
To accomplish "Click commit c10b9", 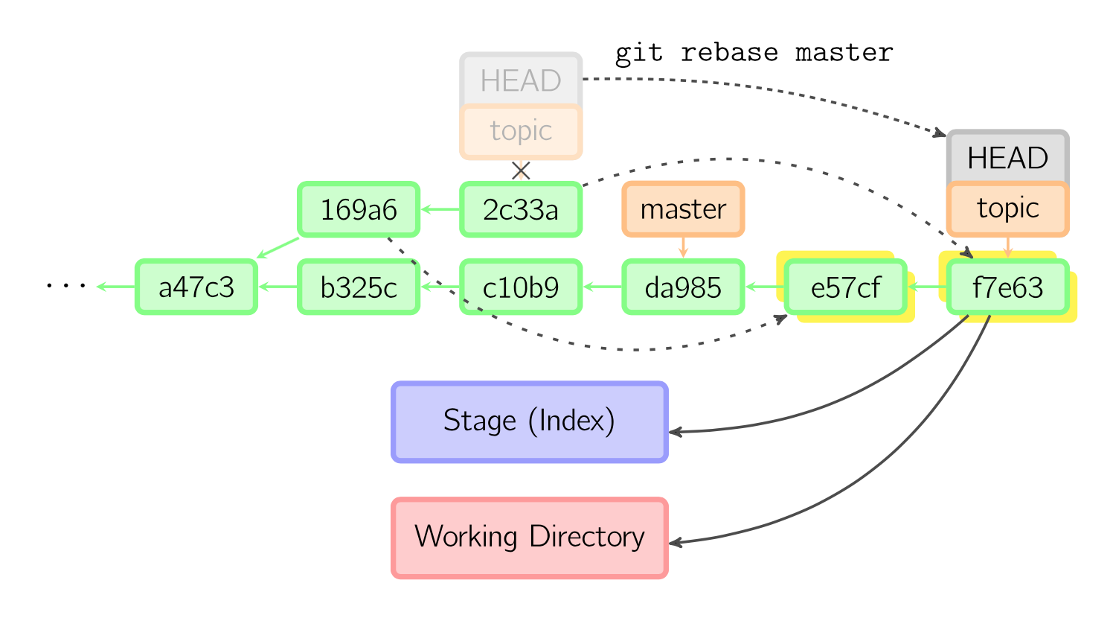I will (521, 287).
